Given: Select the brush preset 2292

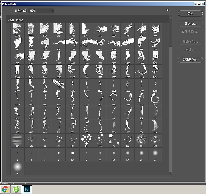Looking at the screenshot, I should click(x=59, y=72).
